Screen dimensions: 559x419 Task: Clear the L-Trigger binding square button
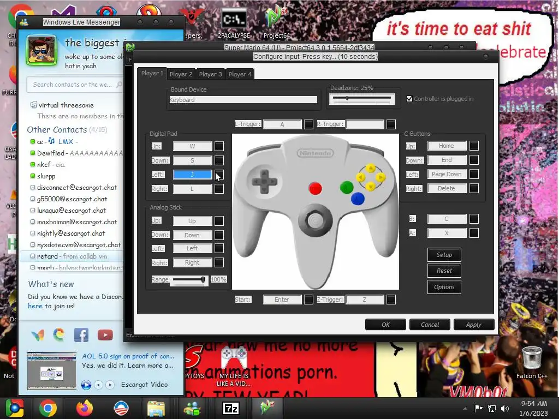coord(309,124)
